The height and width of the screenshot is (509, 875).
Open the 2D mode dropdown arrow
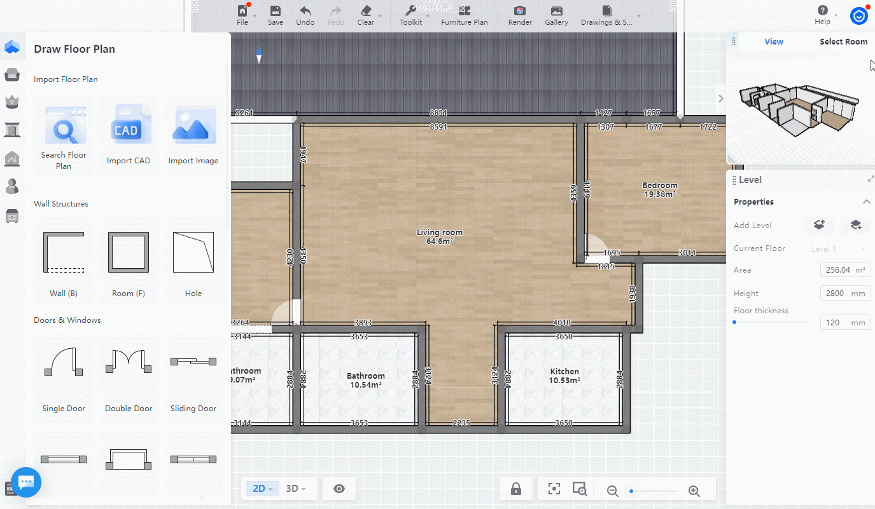click(270, 489)
